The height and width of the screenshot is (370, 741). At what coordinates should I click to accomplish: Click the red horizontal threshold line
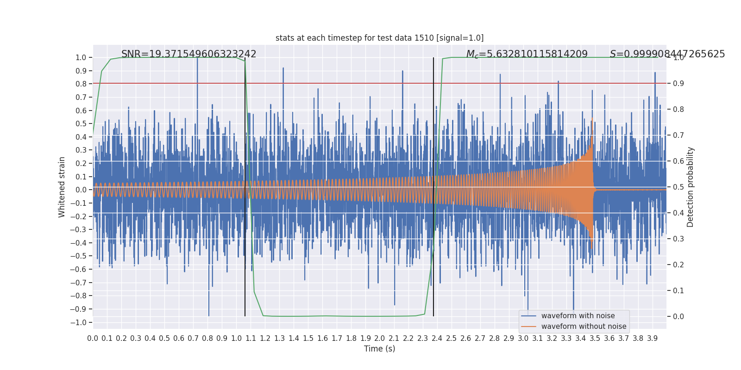tap(324, 83)
